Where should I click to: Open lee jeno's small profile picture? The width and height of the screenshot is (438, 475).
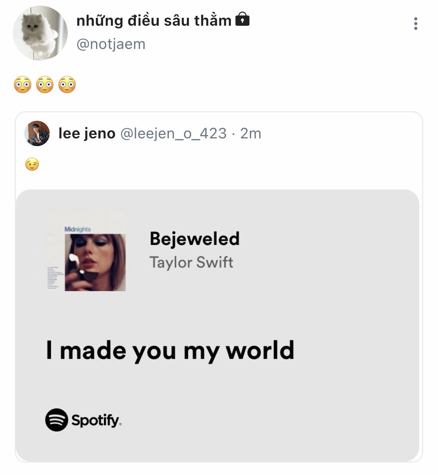coord(37,133)
